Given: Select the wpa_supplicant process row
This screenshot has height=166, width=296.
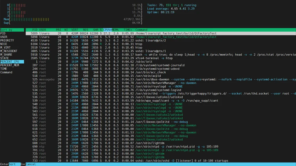Looking at the screenshot, I should pos(161,101).
